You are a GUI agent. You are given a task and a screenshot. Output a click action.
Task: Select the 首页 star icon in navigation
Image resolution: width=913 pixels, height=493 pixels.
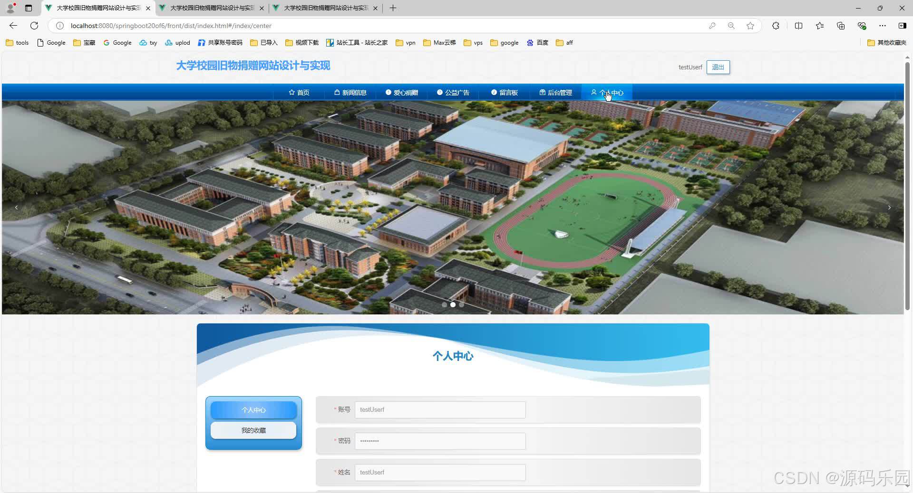pyautogui.click(x=291, y=93)
